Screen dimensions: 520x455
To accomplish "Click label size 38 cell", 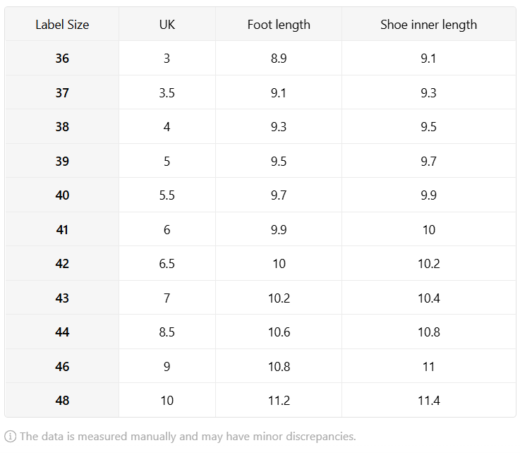I will pyautogui.click(x=62, y=127).
